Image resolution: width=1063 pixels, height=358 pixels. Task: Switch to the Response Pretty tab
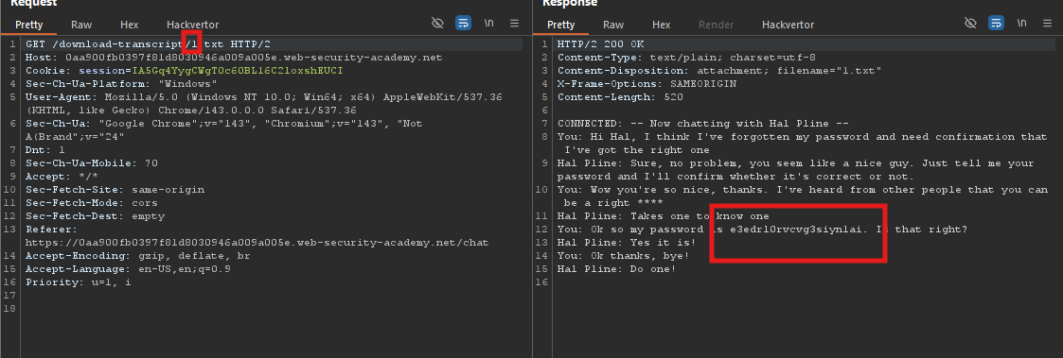coord(560,26)
